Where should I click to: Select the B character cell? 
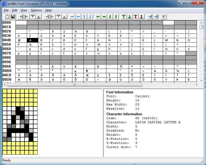44,40
